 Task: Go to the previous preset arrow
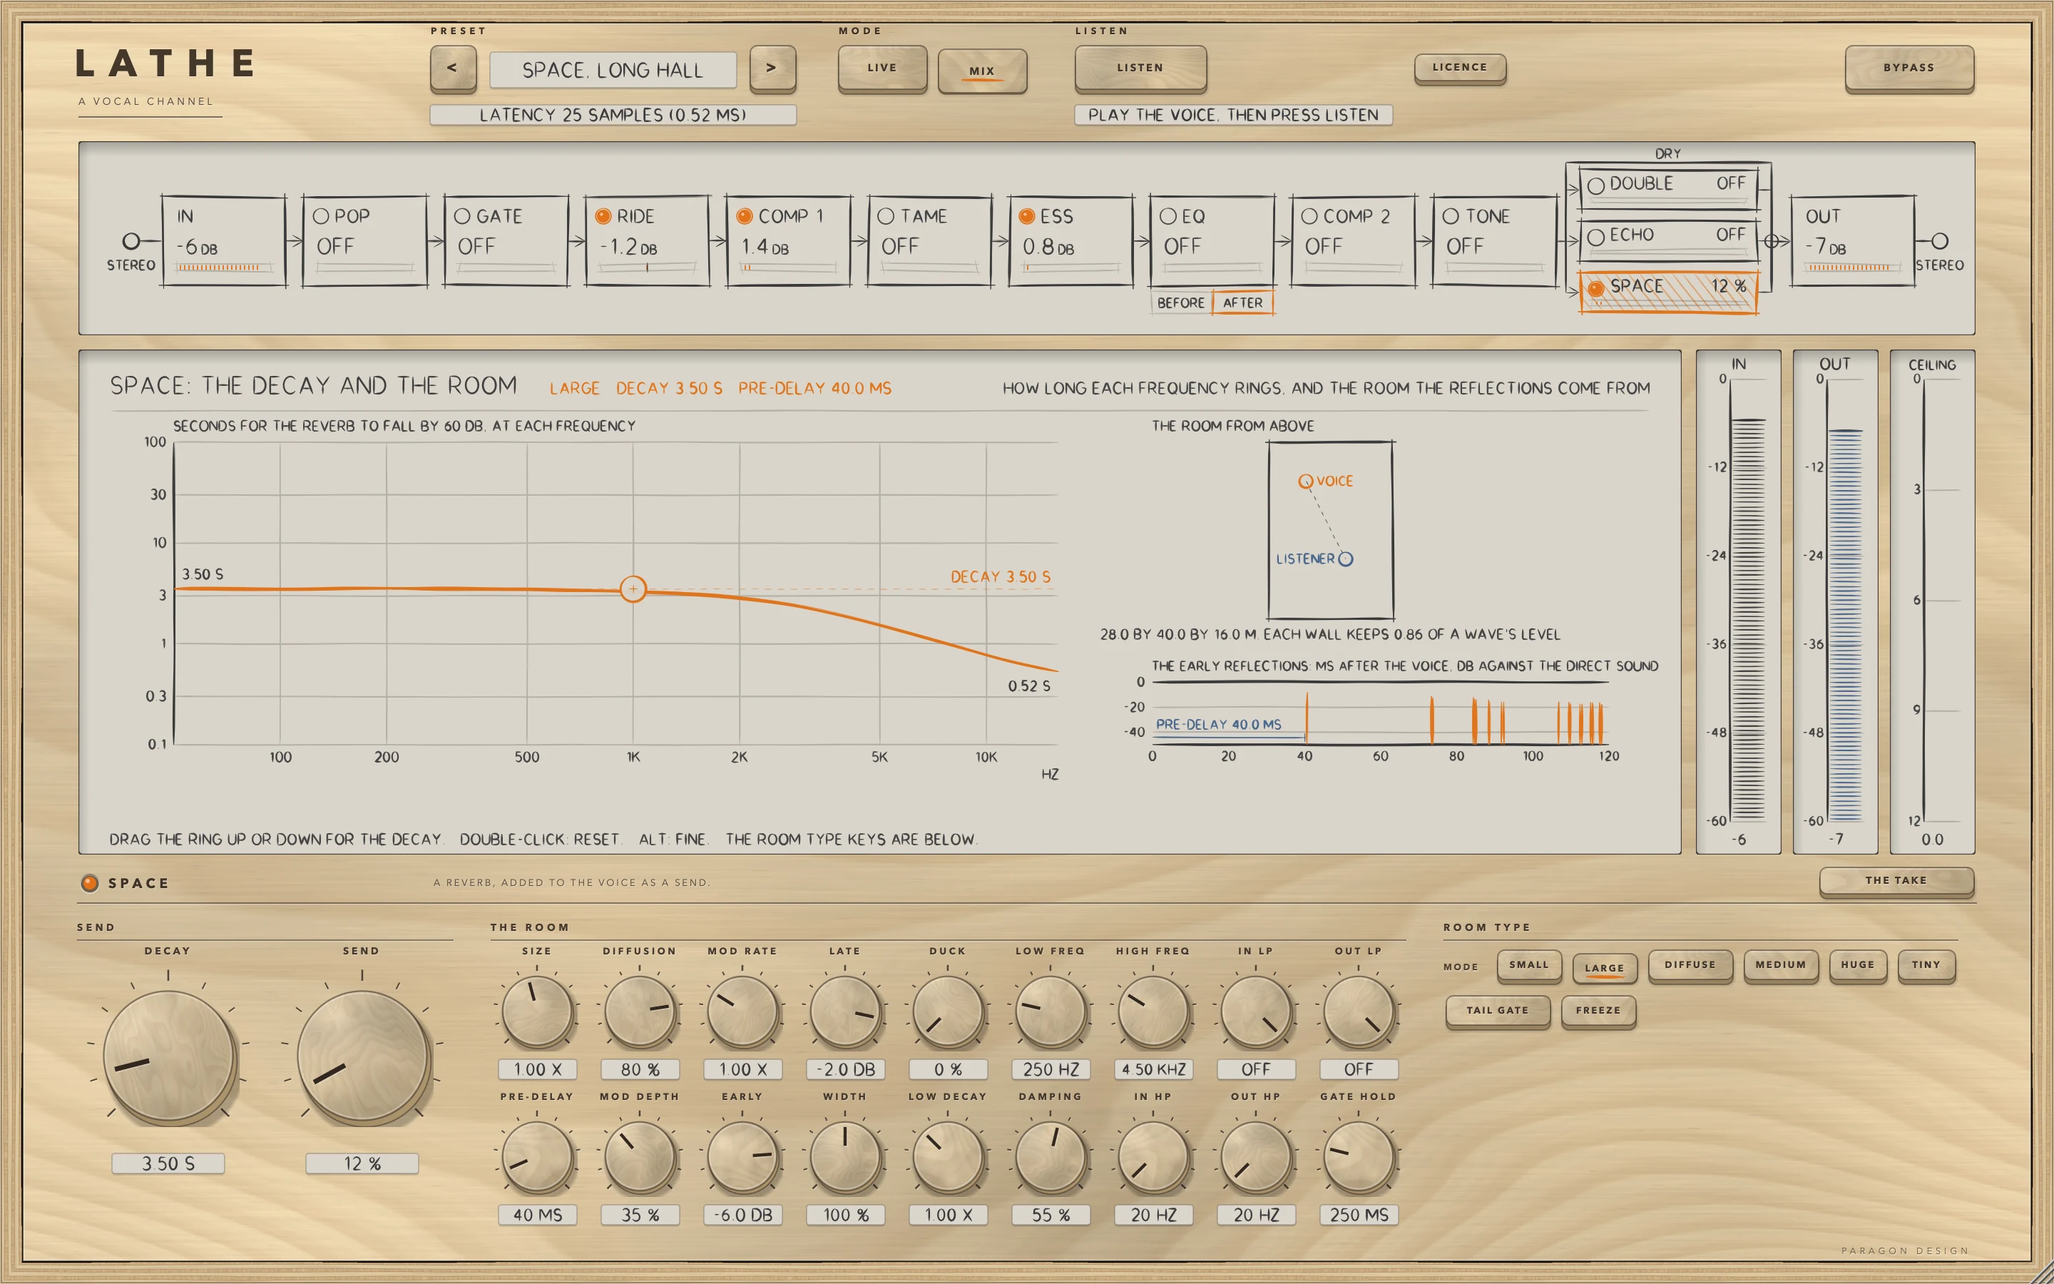452,68
